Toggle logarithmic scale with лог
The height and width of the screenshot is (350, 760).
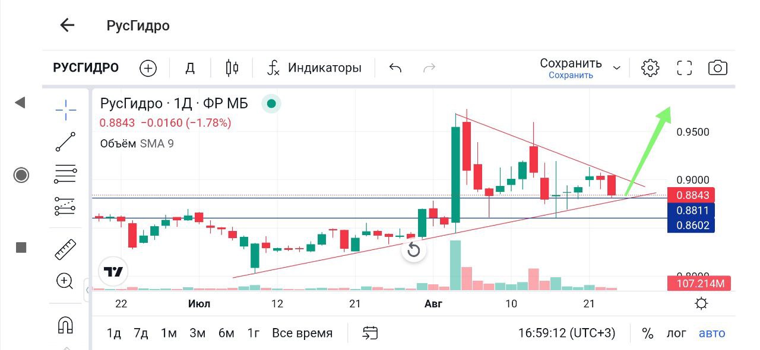[x=676, y=333]
